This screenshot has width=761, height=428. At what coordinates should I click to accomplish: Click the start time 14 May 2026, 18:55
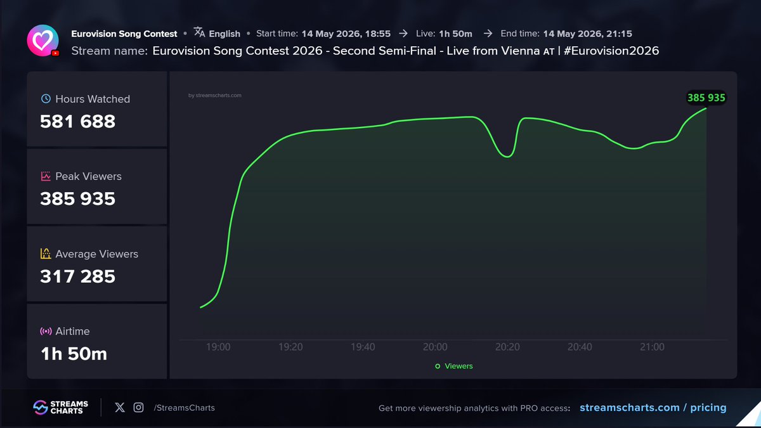(x=346, y=34)
